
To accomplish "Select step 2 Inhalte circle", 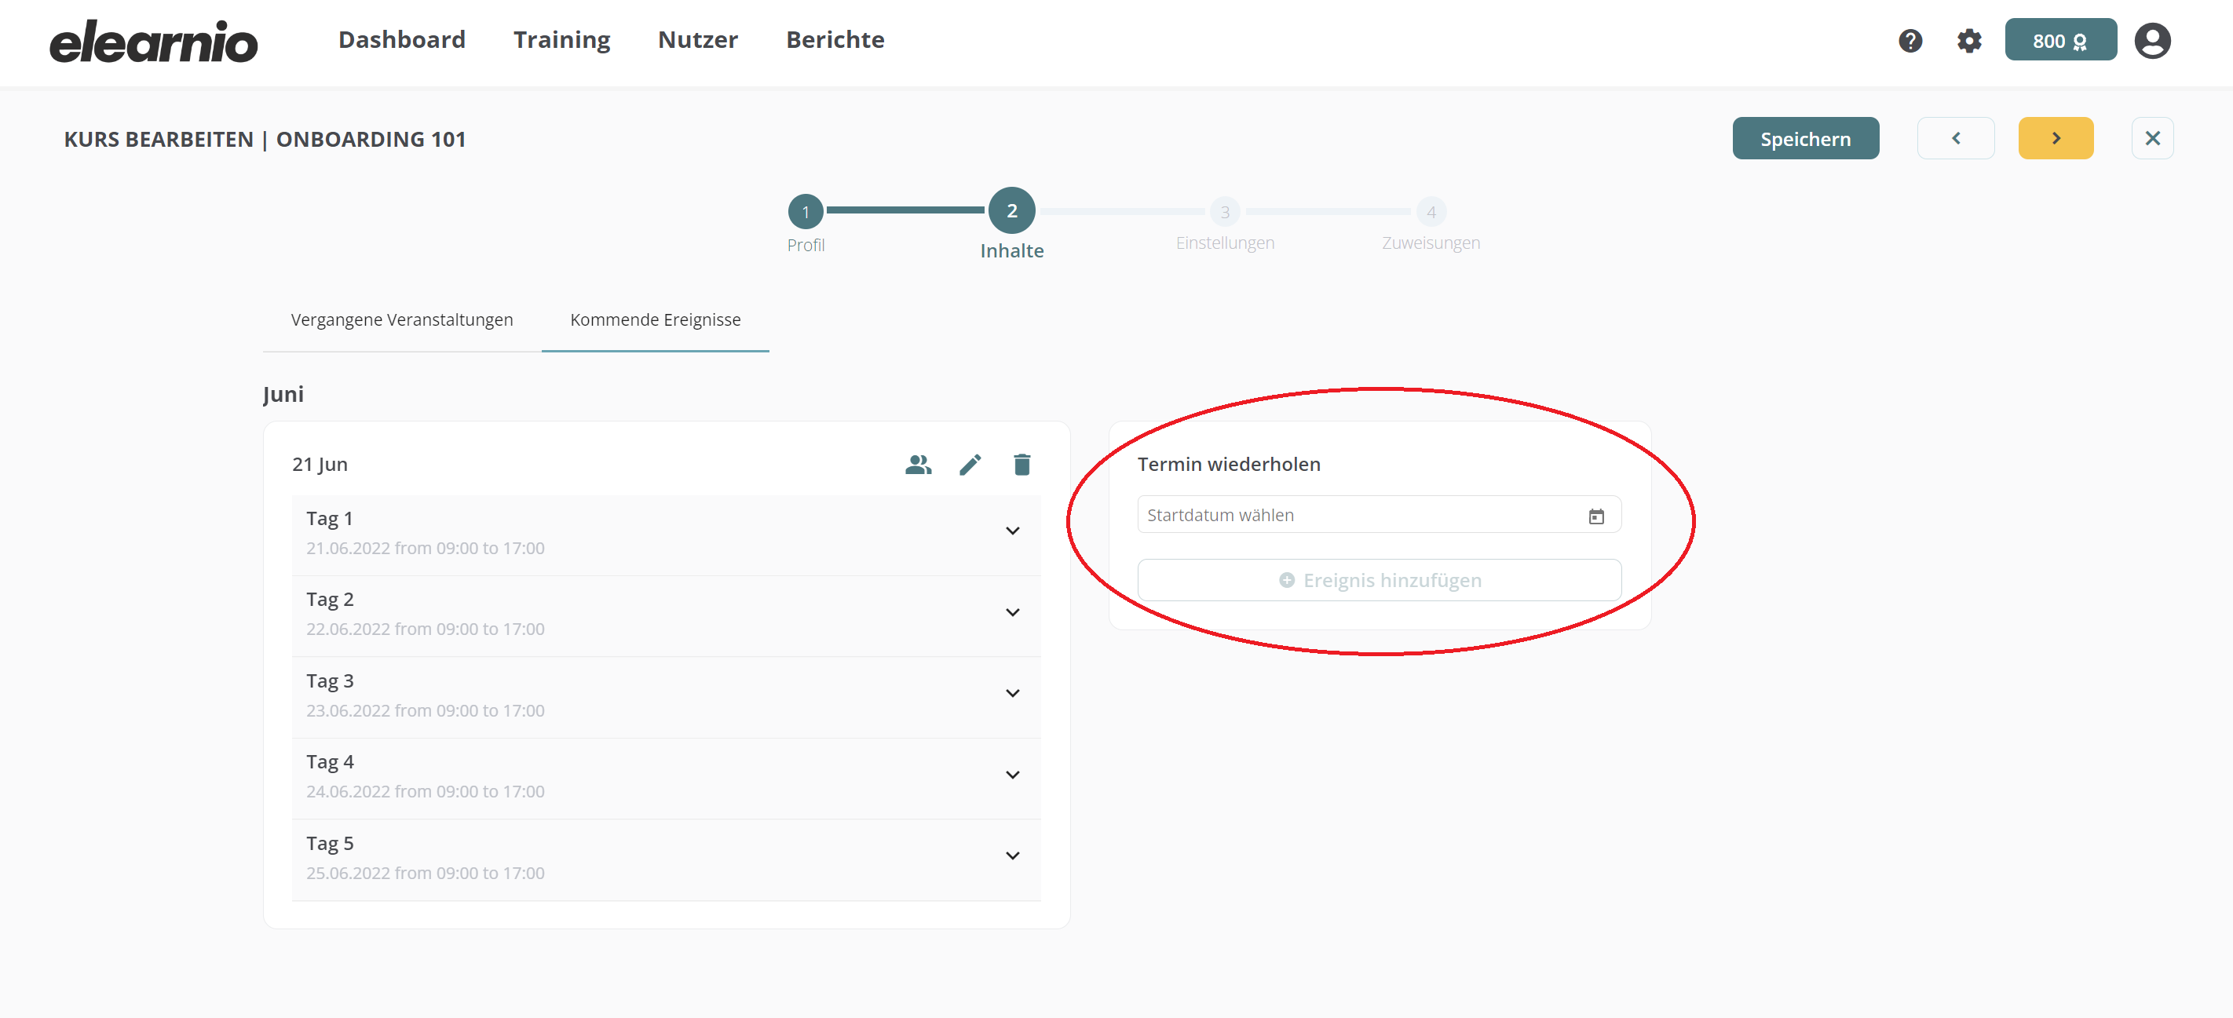I will coord(1011,210).
